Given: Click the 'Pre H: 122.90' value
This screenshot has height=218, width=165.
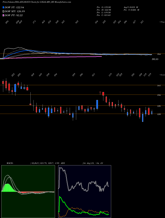Looking at the screenshot, I should click(104, 10).
